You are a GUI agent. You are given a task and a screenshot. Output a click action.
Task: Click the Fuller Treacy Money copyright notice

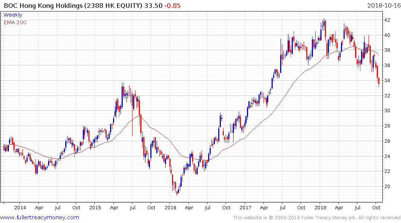pyautogui.click(x=317, y=218)
